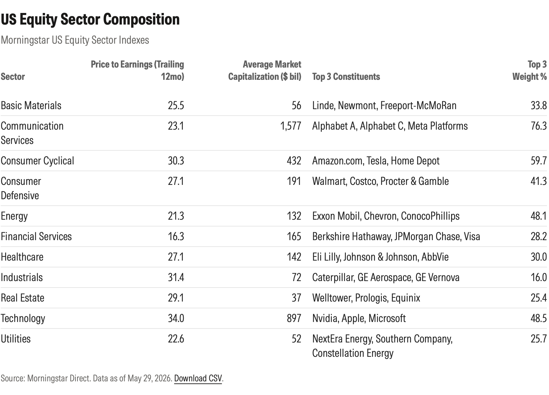The image size is (549, 395).
Task: Select the Sector column header
Action: coord(13,76)
